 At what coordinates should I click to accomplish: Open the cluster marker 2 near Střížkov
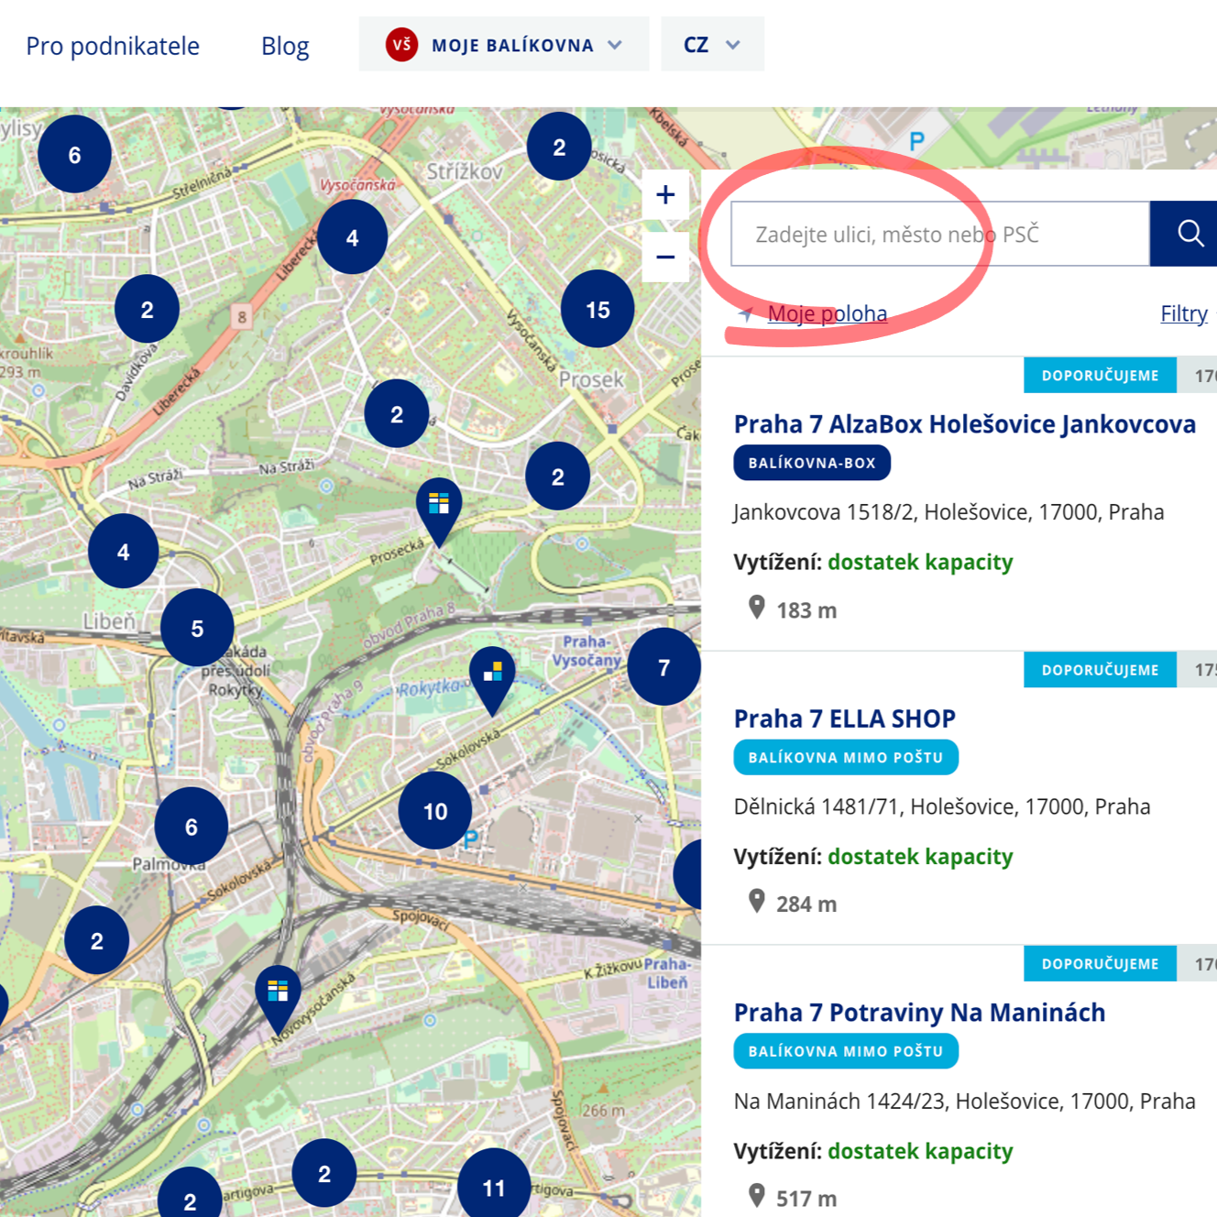(x=559, y=147)
